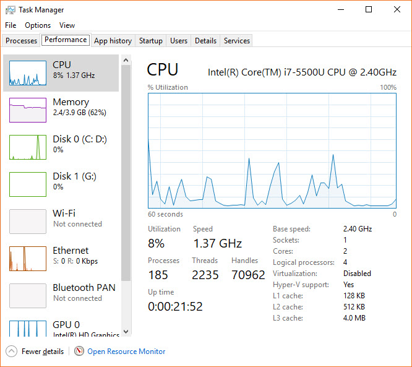The height and width of the screenshot is (367, 412).
Task: Click the Utilization value '8%'
Action: point(156,243)
